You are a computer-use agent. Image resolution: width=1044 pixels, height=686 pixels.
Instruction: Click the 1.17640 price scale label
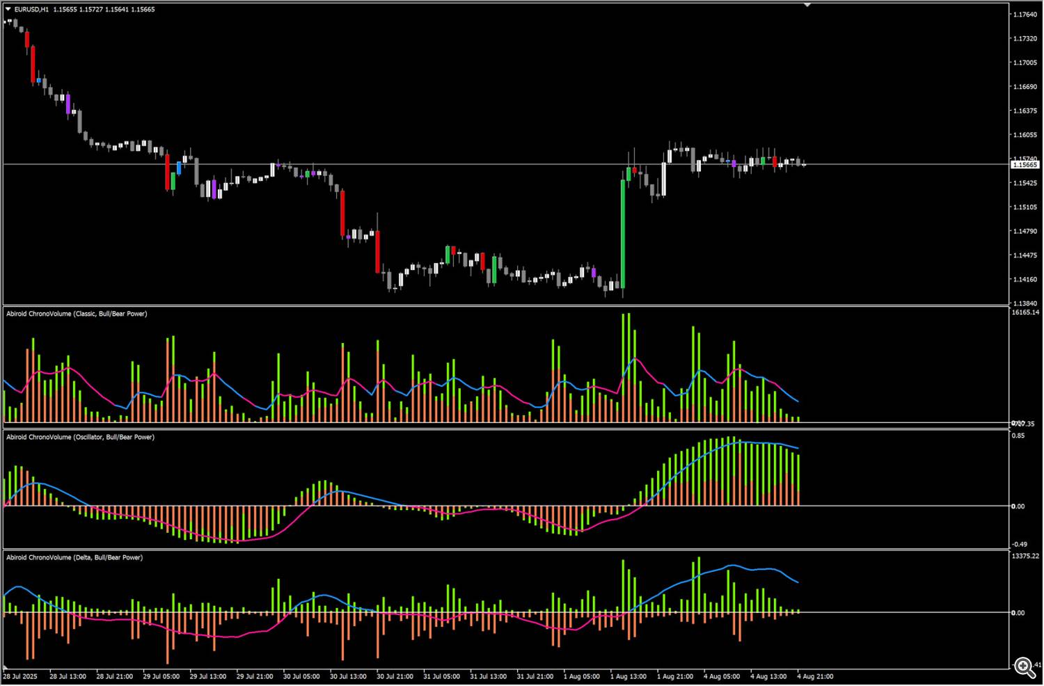coord(1025,15)
